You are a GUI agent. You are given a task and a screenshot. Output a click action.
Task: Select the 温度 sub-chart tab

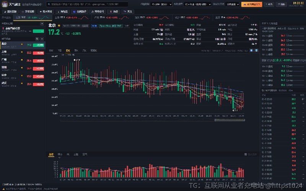coord(51,154)
